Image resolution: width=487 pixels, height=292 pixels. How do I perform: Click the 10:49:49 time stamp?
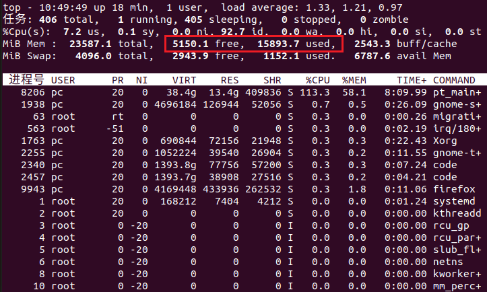pyautogui.click(x=63, y=7)
